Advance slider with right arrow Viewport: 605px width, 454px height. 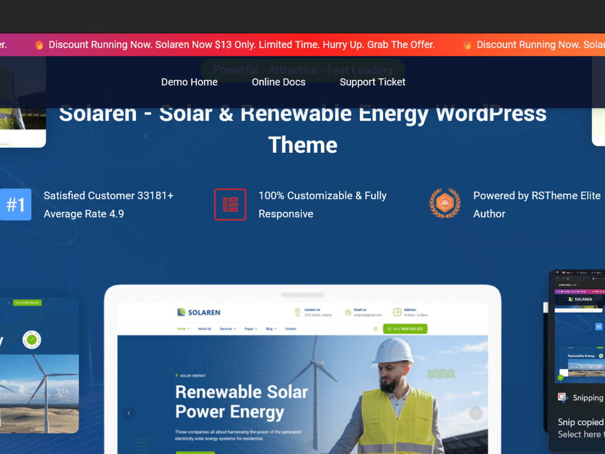[x=476, y=413]
